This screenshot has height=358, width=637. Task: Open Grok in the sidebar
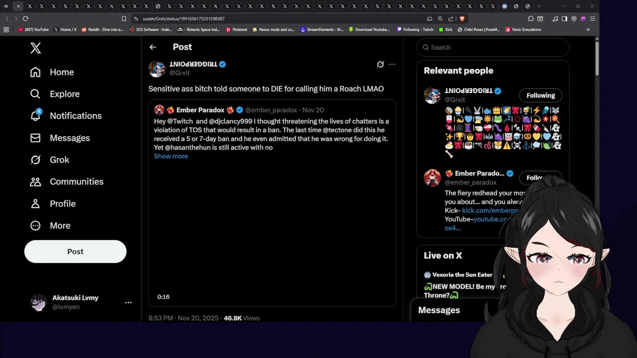click(x=49, y=160)
